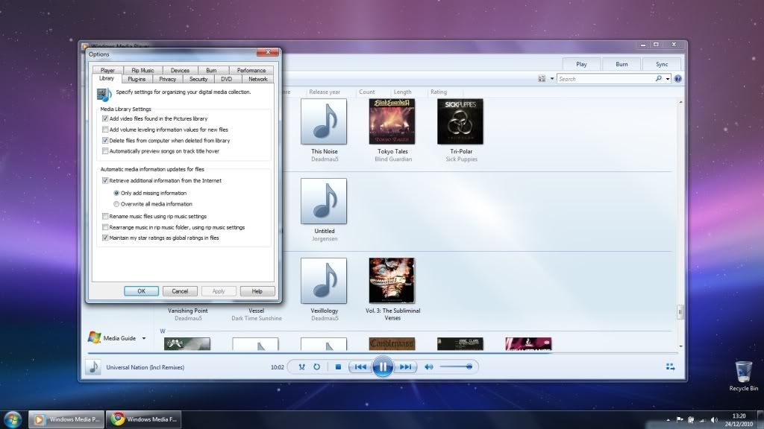Skip to the next track
This screenshot has width=764, height=429.
pyautogui.click(x=405, y=366)
